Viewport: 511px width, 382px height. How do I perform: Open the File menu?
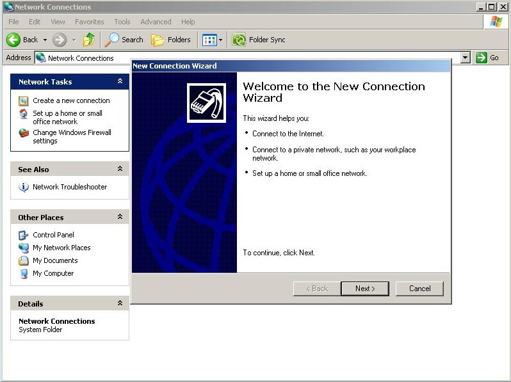click(13, 22)
